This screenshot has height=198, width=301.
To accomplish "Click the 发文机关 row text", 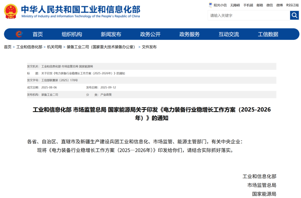I will point(67,66).
